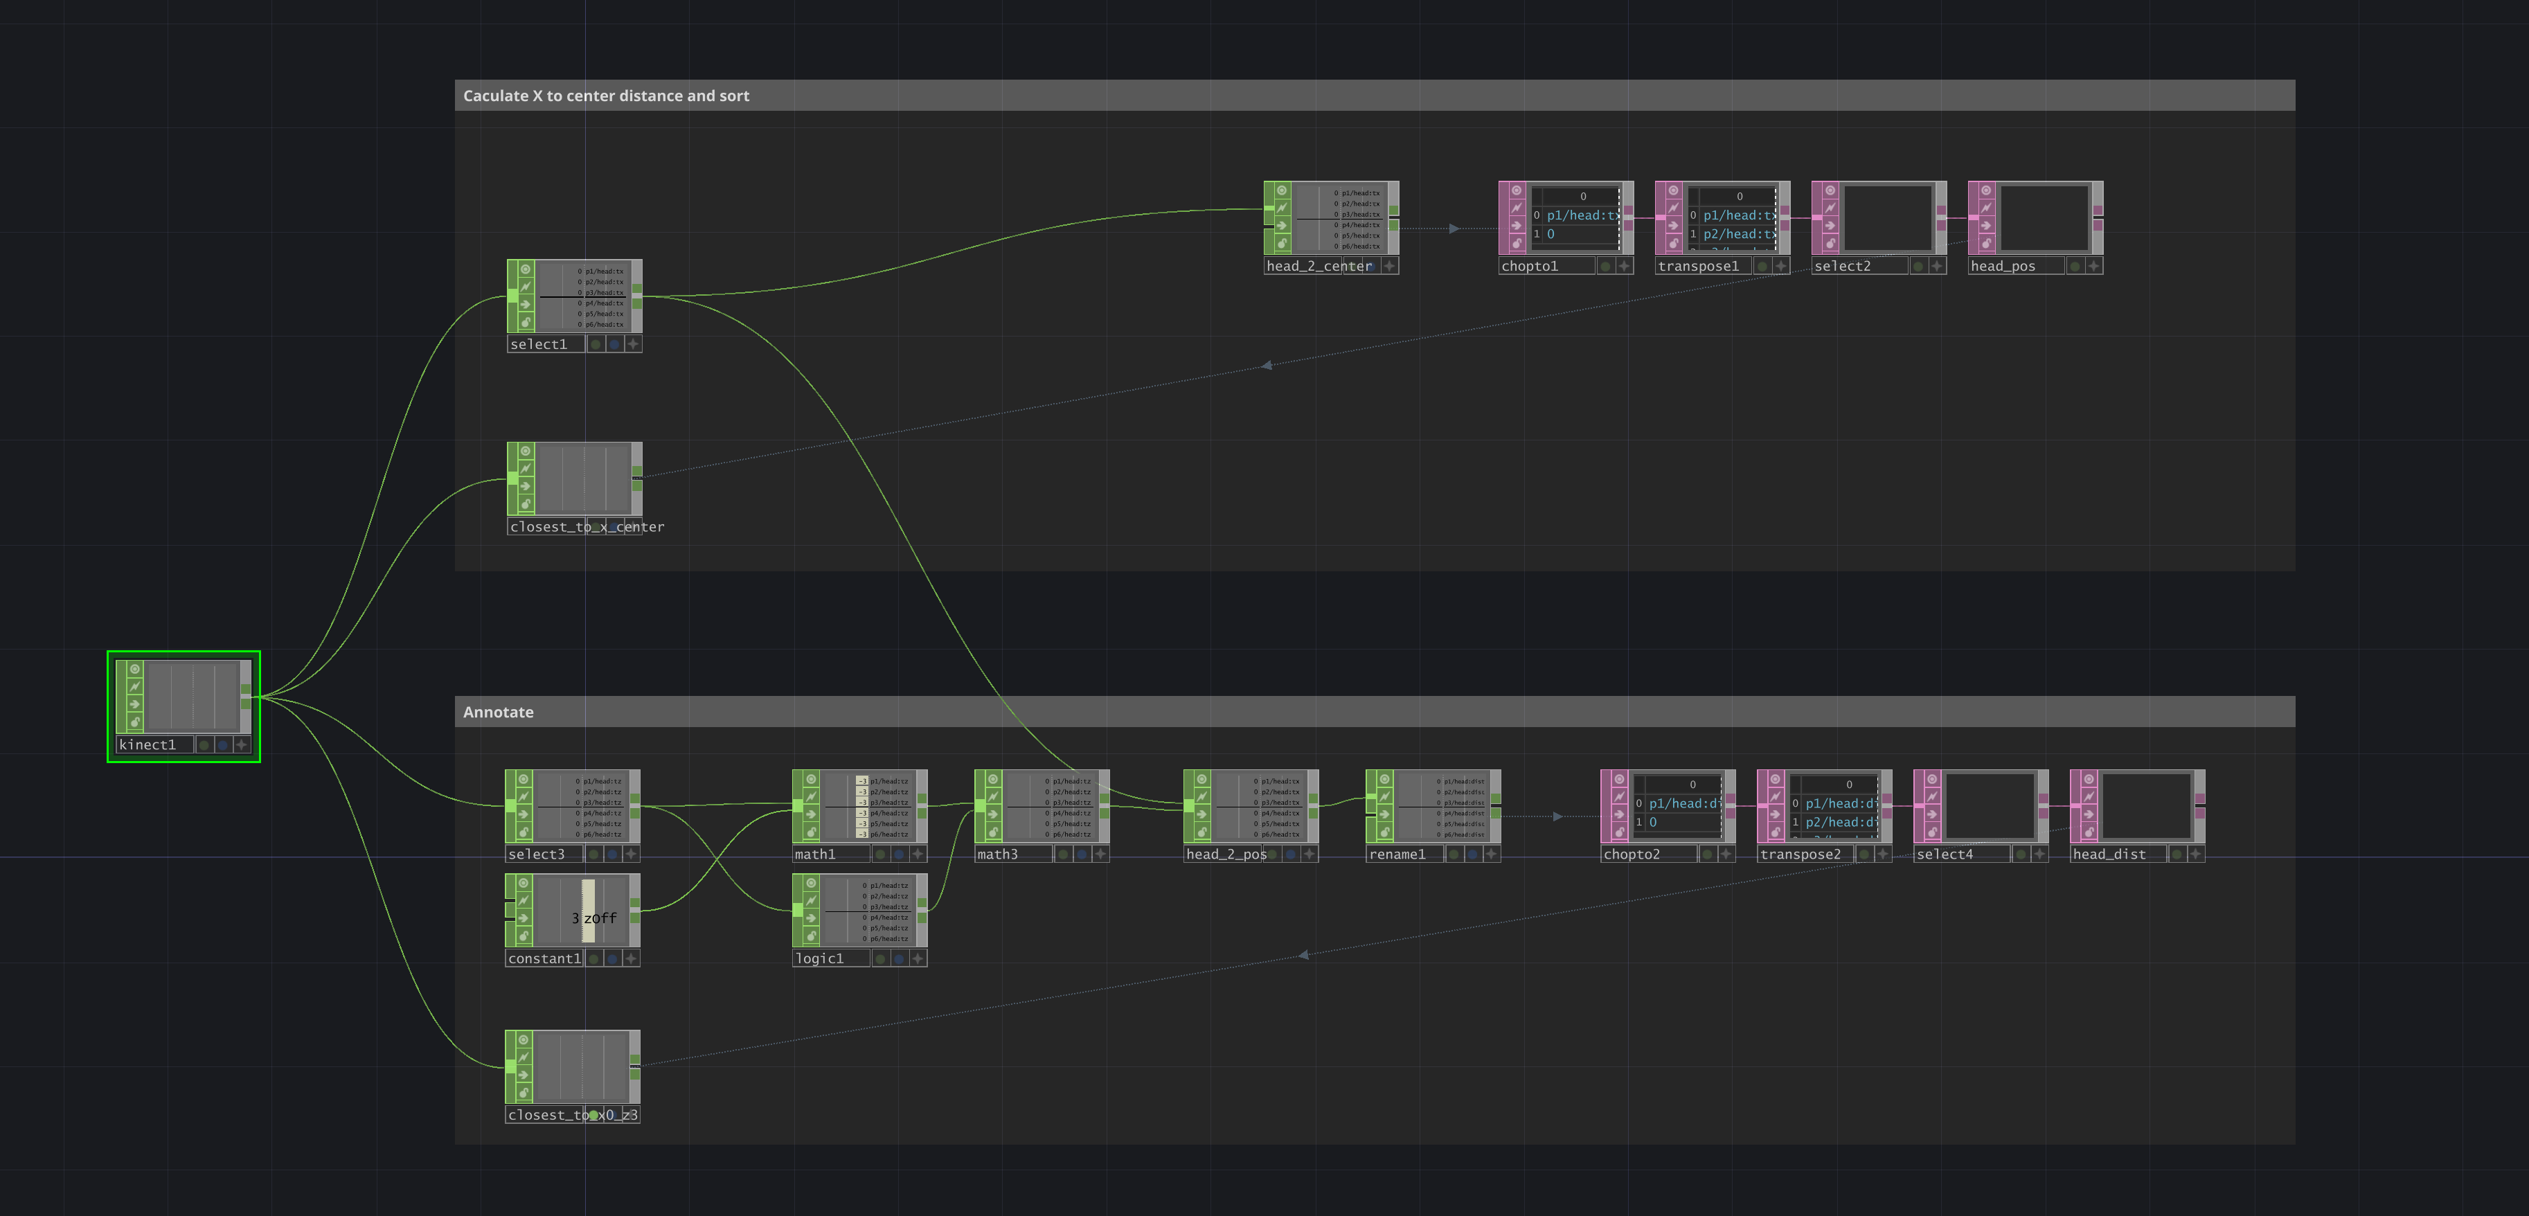Toggle lock flag on constant1 node

pyautogui.click(x=524, y=936)
